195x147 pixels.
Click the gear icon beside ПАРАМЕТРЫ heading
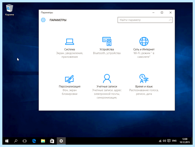coord(43,20)
